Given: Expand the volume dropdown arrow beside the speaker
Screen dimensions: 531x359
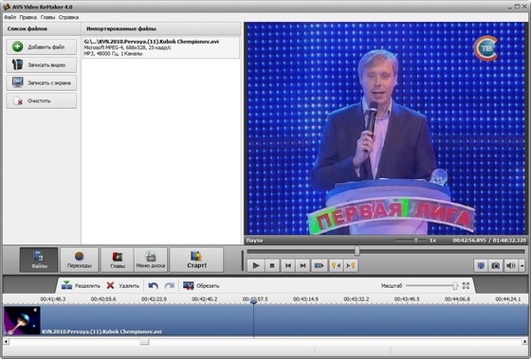Looking at the screenshot, I should 522,266.
